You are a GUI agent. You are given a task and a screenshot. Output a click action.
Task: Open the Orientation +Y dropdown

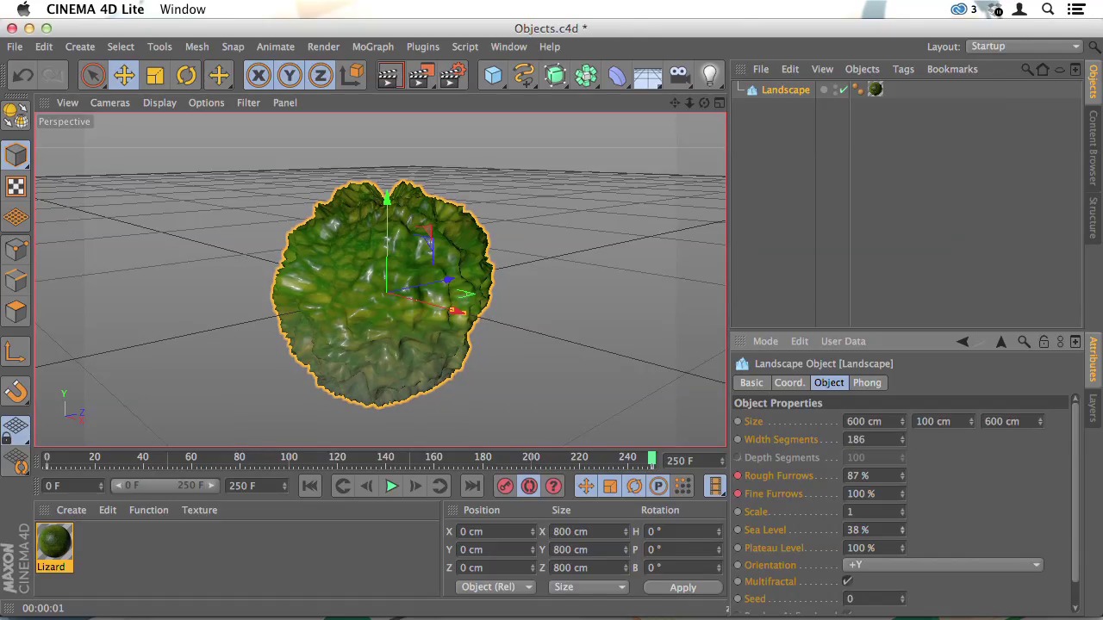pyautogui.click(x=943, y=565)
